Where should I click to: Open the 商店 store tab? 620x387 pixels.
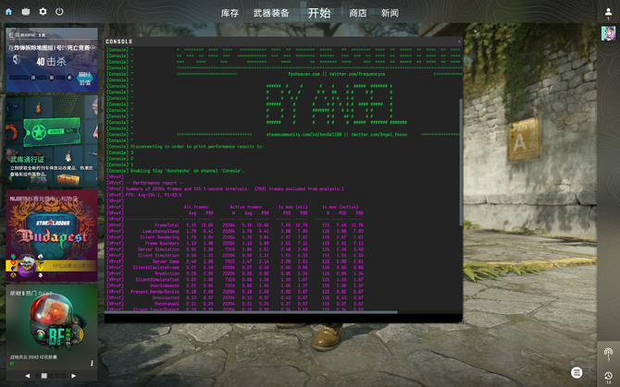point(357,13)
